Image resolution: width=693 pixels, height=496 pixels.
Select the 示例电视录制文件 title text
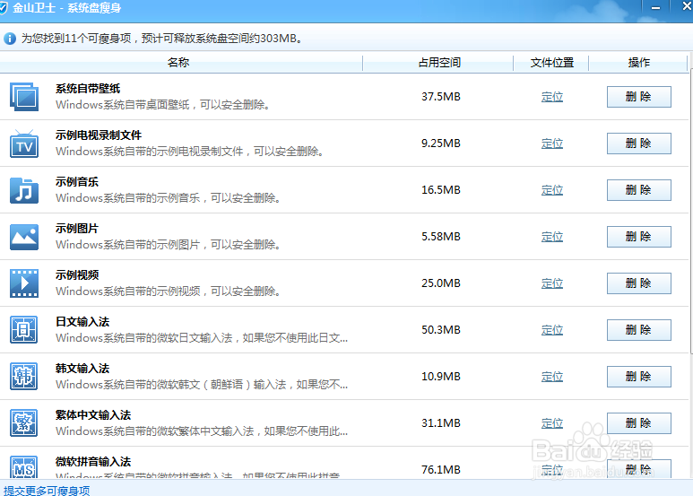[x=99, y=135]
